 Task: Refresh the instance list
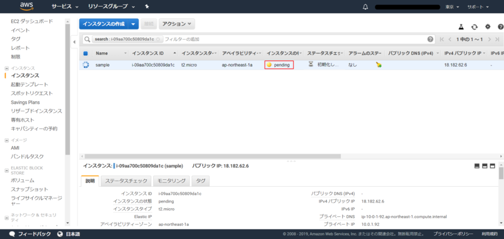pos(474,27)
